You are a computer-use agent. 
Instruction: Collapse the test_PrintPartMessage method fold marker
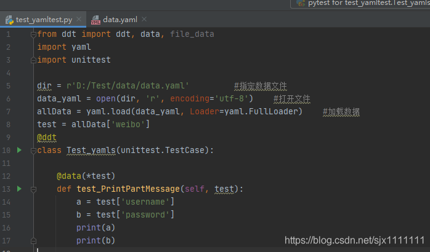[x=33, y=189]
